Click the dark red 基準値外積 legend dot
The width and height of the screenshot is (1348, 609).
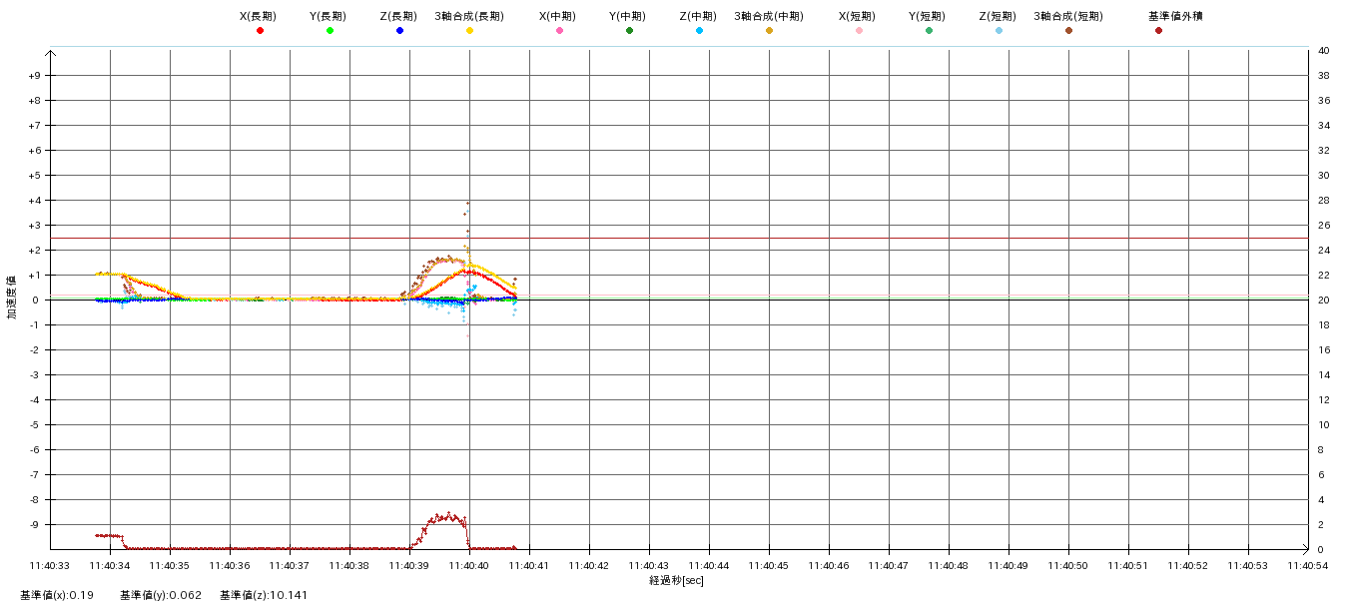click(x=1158, y=31)
